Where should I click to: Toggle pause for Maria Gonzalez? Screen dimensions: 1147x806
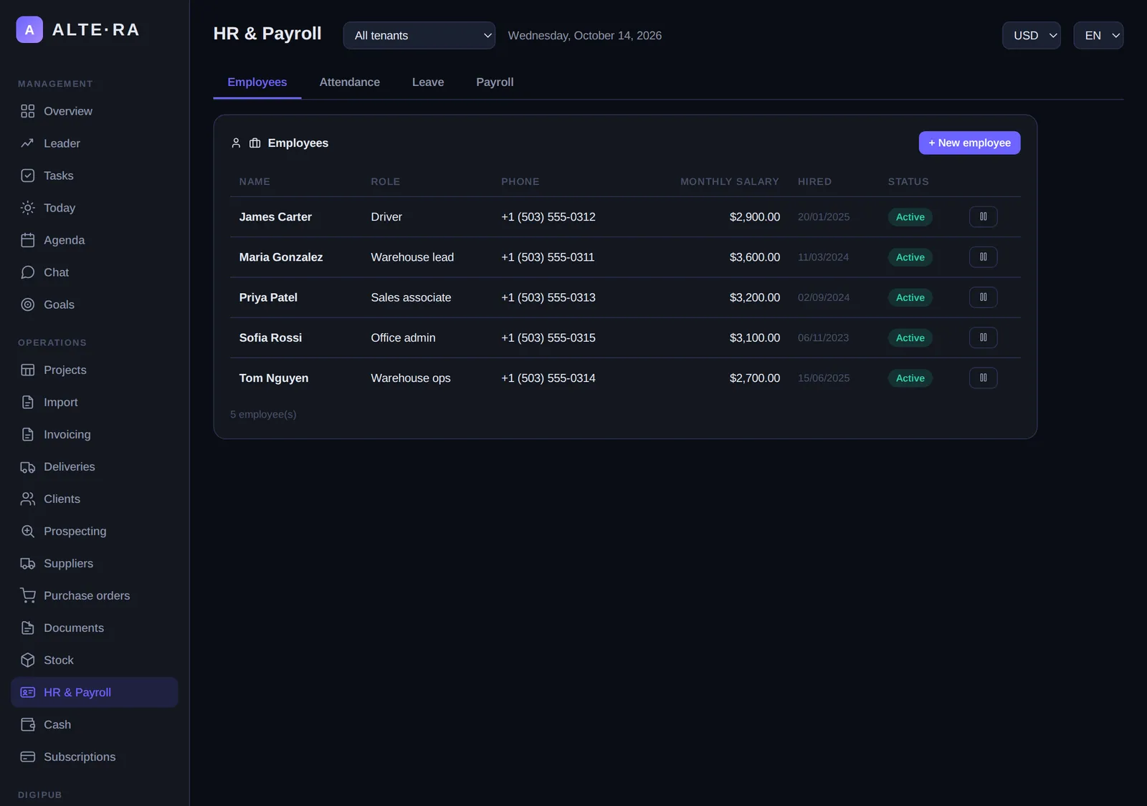click(x=983, y=256)
